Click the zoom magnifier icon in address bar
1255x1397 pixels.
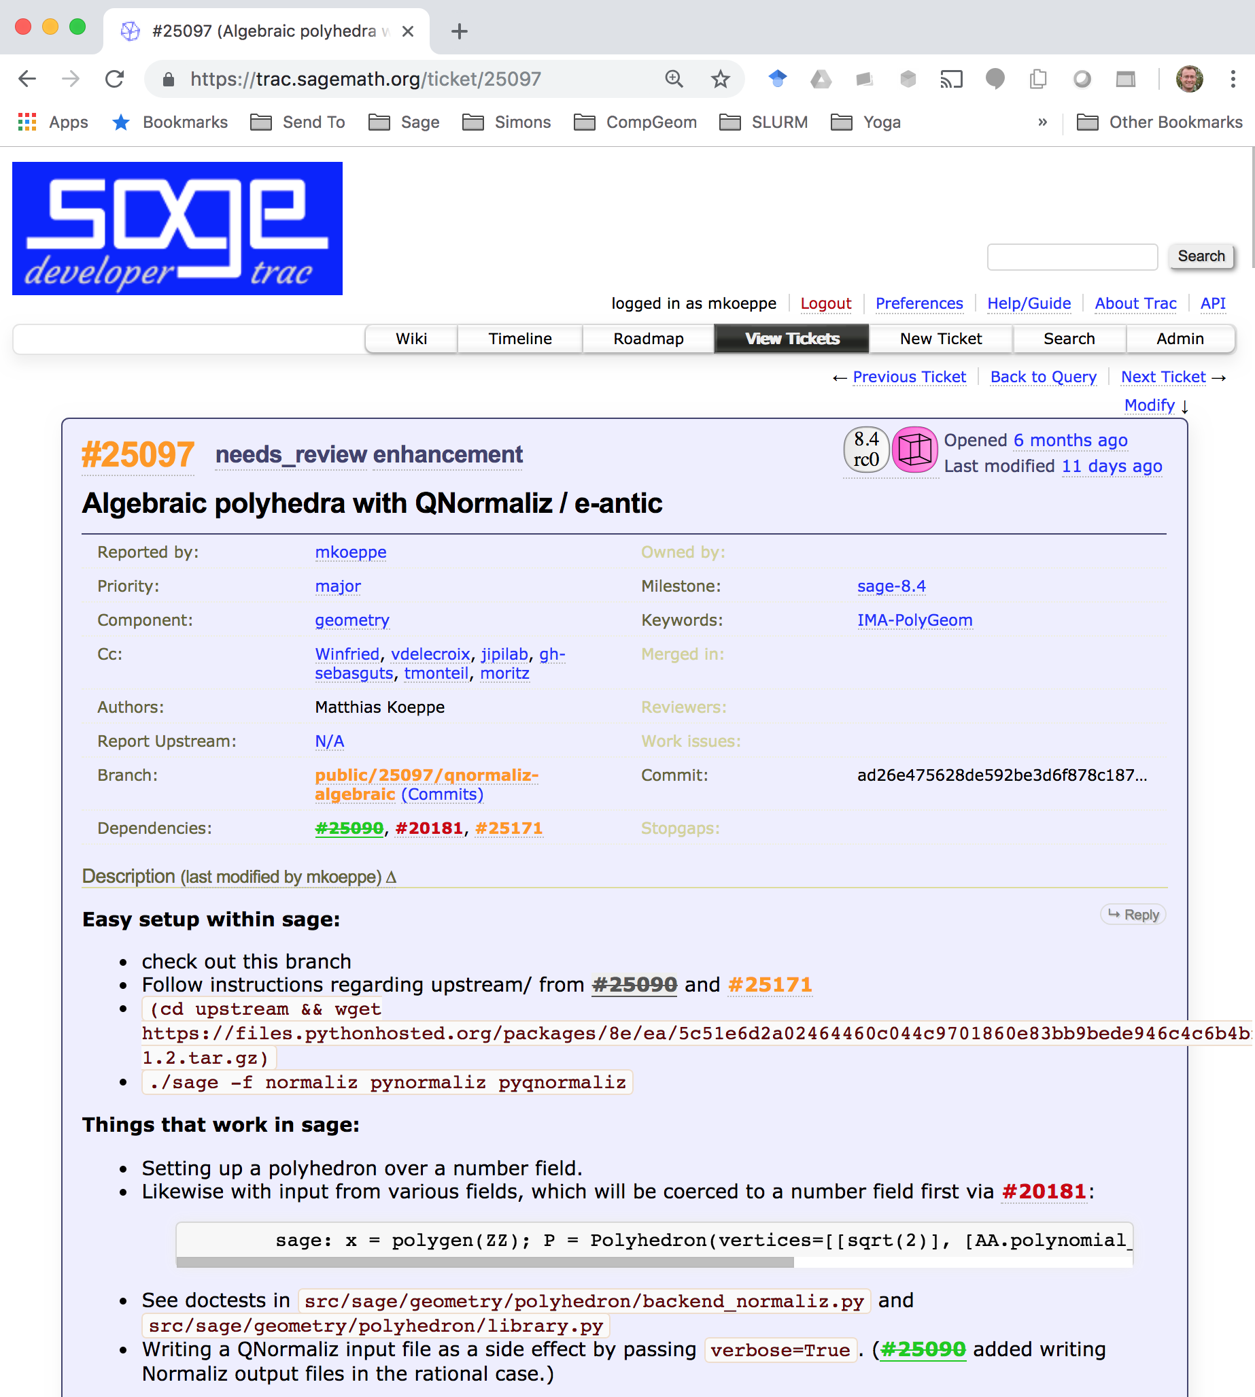click(x=674, y=80)
